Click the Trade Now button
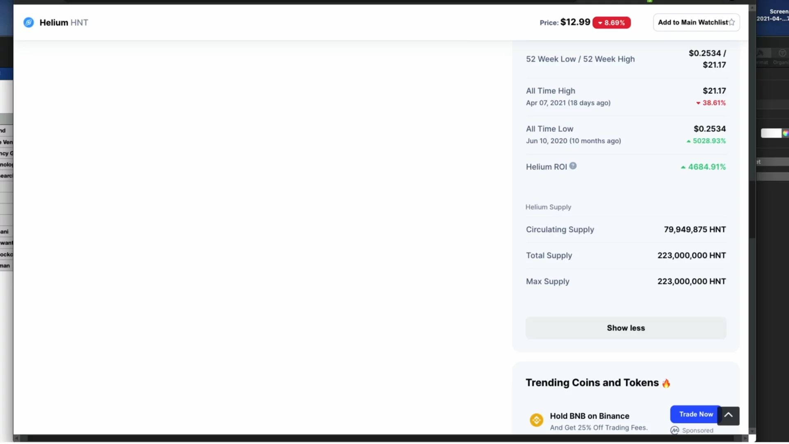The width and height of the screenshot is (789, 444). click(695, 414)
